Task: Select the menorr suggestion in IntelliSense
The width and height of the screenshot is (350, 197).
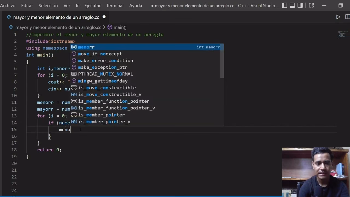Action: pos(86,47)
